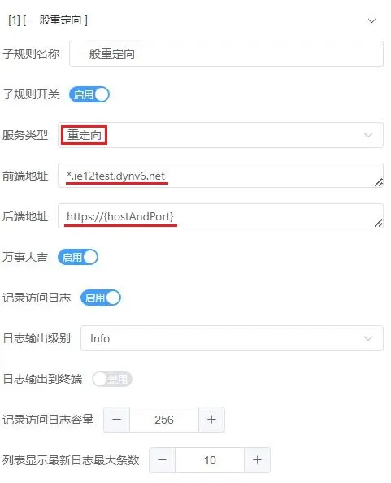Open the 日志输出级别 Info dropdown
Screen dimensions: 391x483
click(x=232, y=338)
